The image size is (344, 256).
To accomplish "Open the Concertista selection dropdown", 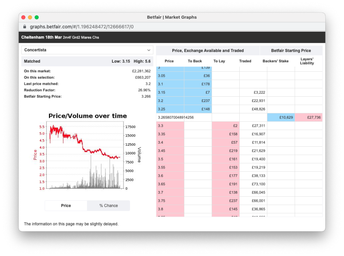I will coord(87,50).
